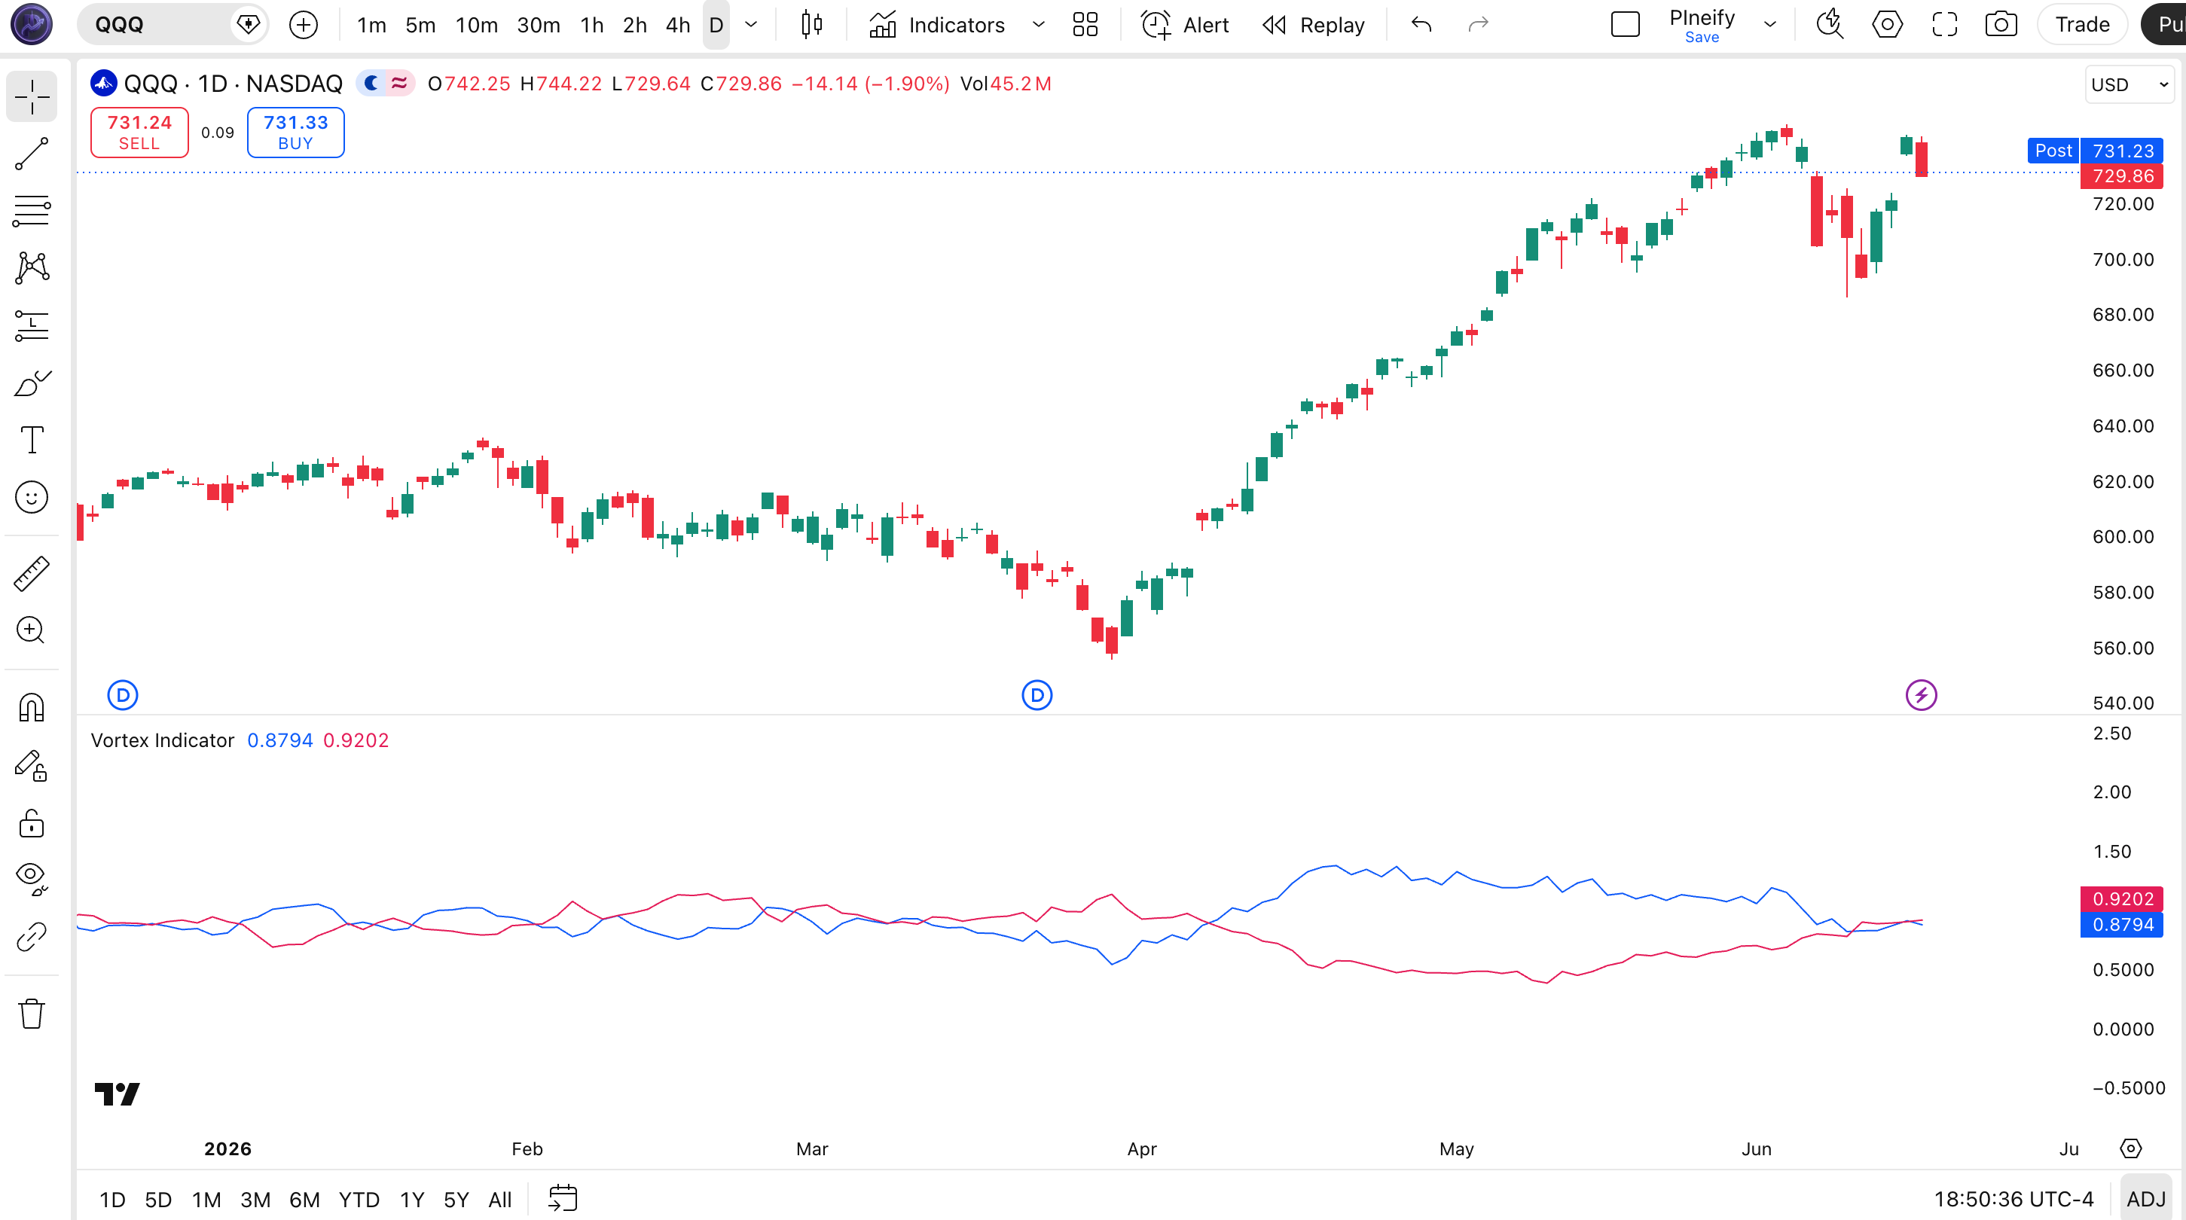Open the Indicators dialog
Screen dimensions: 2186x1220
(x=937, y=25)
